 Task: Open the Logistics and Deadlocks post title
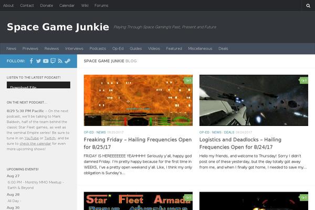tap(240, 143)
